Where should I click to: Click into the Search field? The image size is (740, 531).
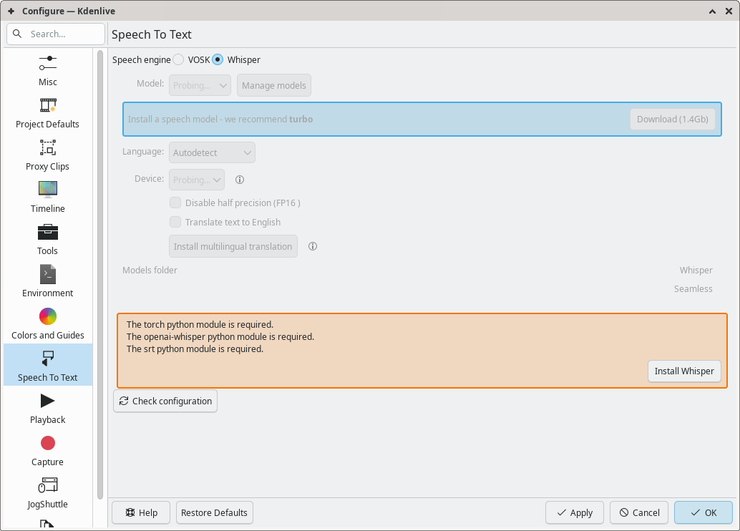[x=56, y=34]
